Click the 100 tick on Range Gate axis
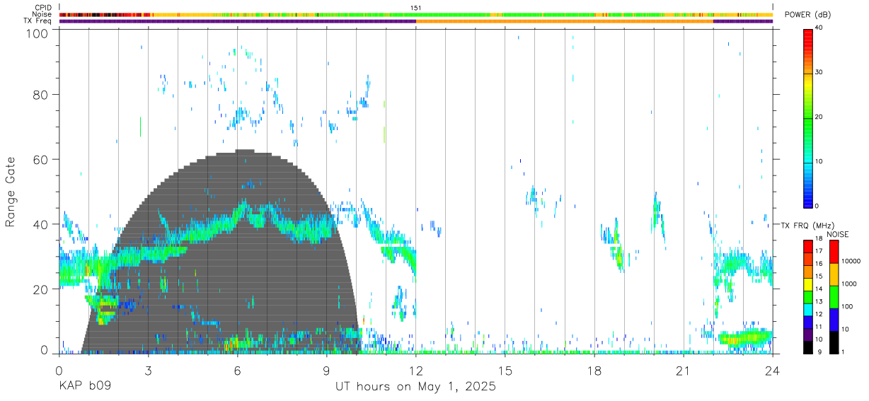Viewport: 869px width, 401px height. click(38, 33)
